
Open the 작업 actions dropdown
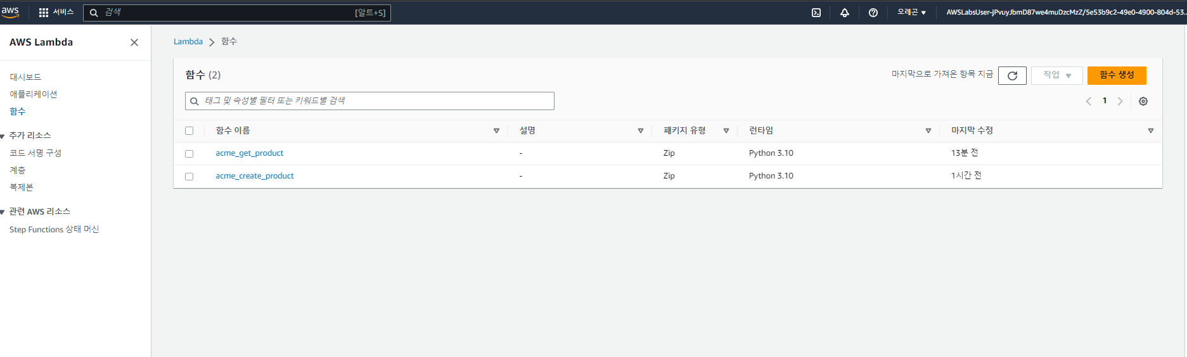pyautogui.click(x=1057, y=75)
